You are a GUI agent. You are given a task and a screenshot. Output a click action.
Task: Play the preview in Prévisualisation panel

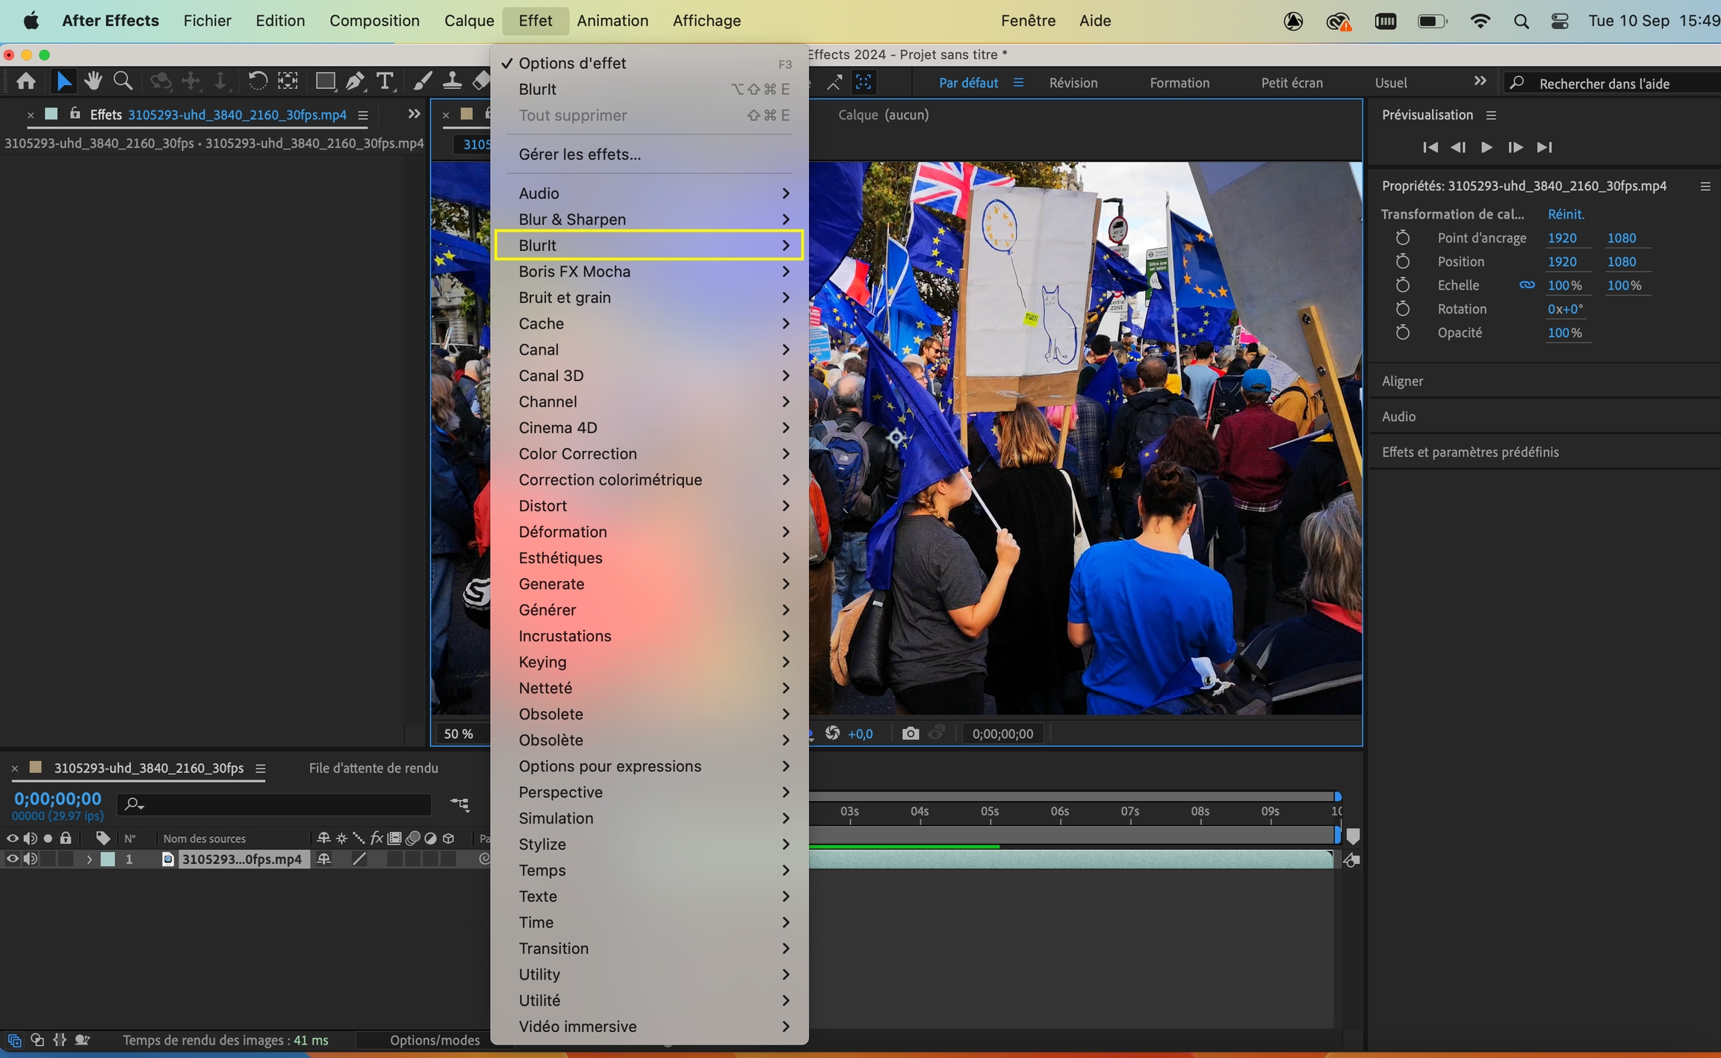tap(1486, 147)
